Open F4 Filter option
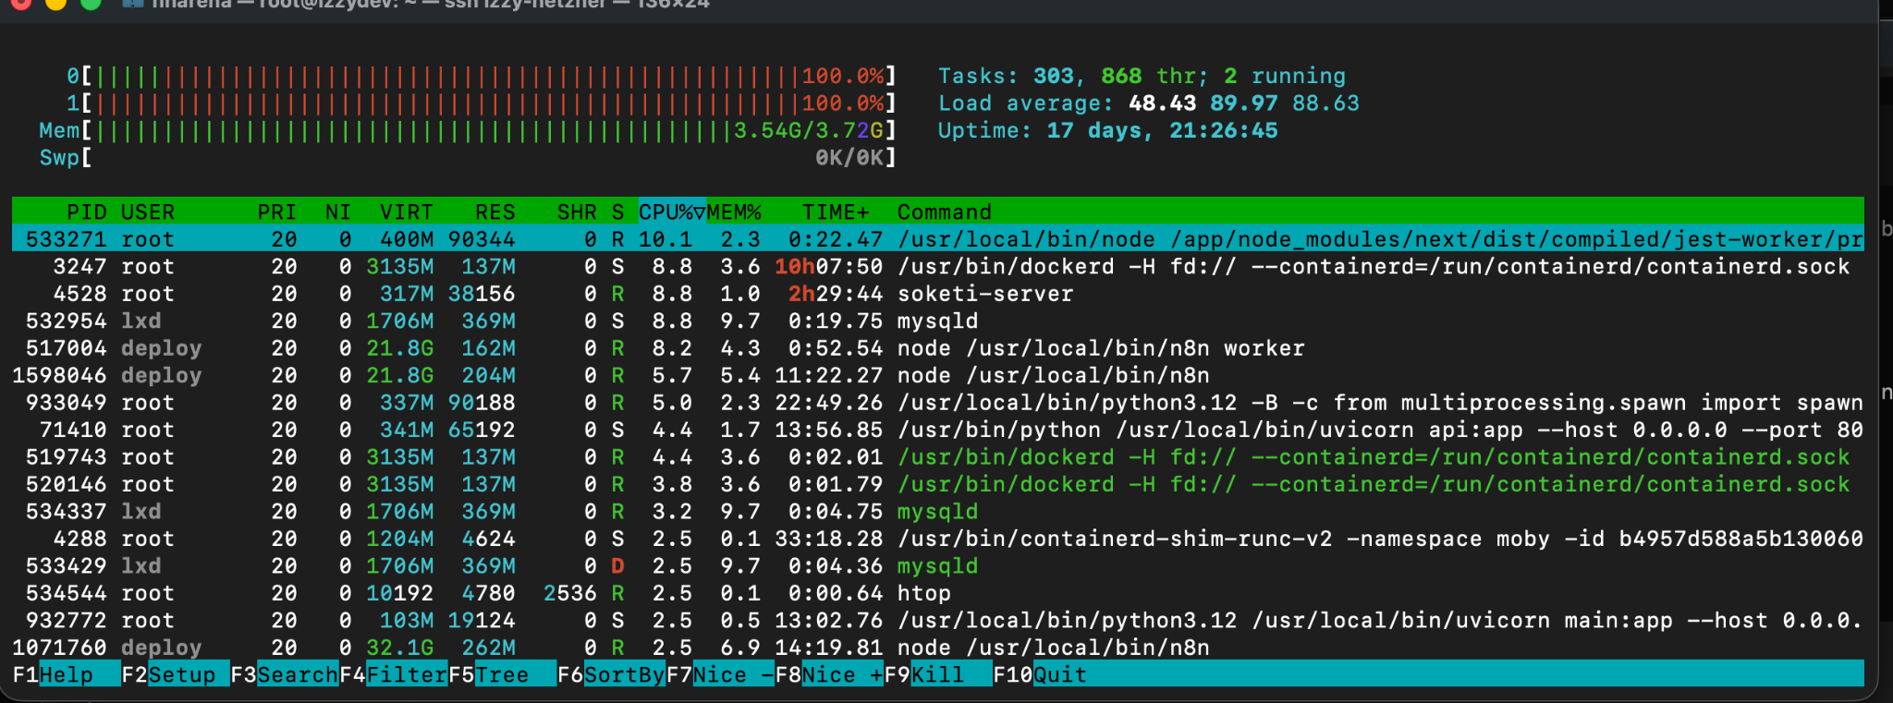Screen dimensions: 1893x703 pos(406,675)
